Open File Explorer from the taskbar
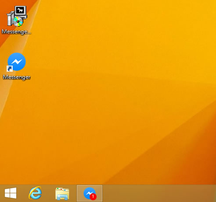Image resolution: width=216 pixels, height=202 pixels. coord(62,194)
